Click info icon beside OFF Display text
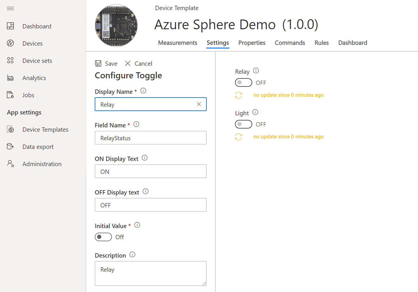 (146, 191)
